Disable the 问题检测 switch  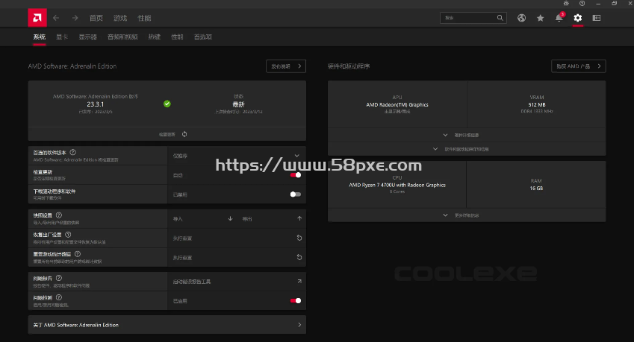(x=296, y=301)
